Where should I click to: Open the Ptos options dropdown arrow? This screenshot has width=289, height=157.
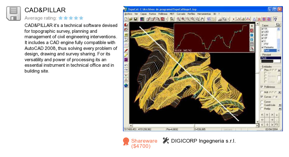pos(279,70)
